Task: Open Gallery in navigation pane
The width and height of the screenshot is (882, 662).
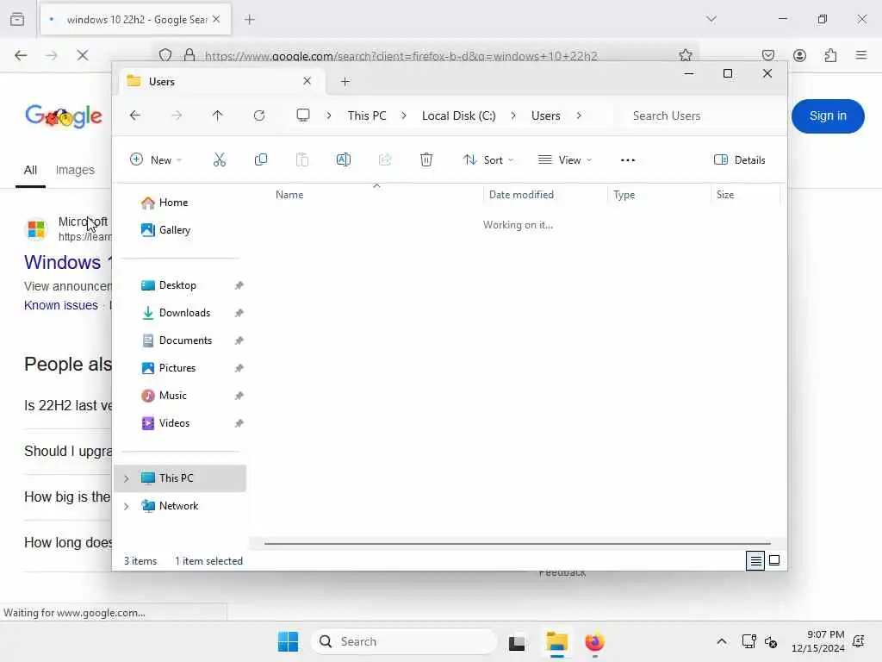Action: [174, 230]
